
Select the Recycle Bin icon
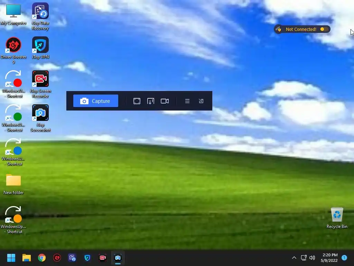[x=337, y=218]
